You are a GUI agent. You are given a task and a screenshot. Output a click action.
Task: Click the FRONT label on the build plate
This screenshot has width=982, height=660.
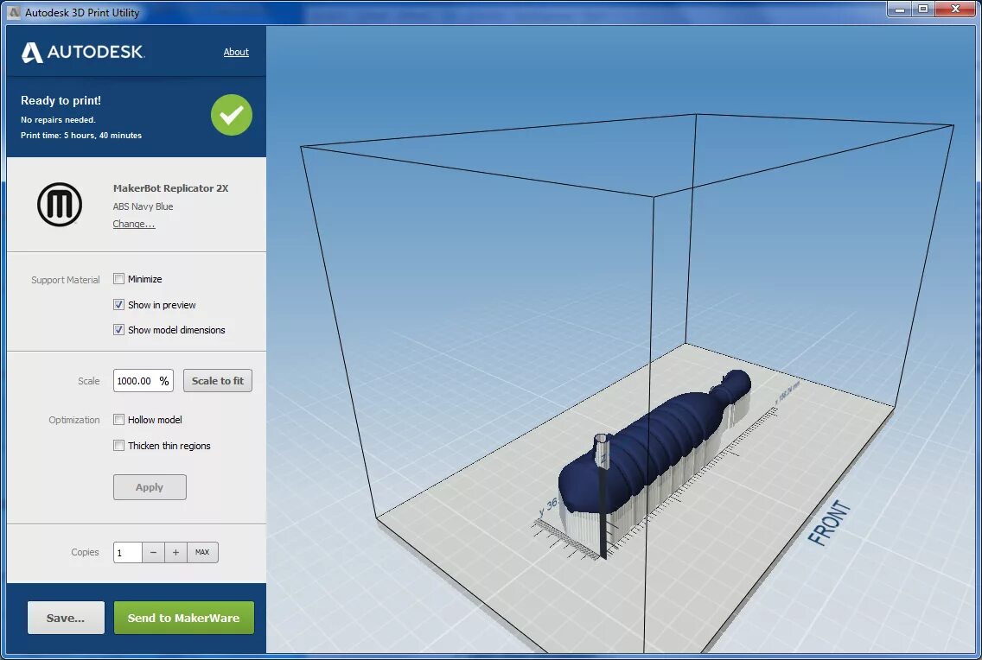[829, 523]
